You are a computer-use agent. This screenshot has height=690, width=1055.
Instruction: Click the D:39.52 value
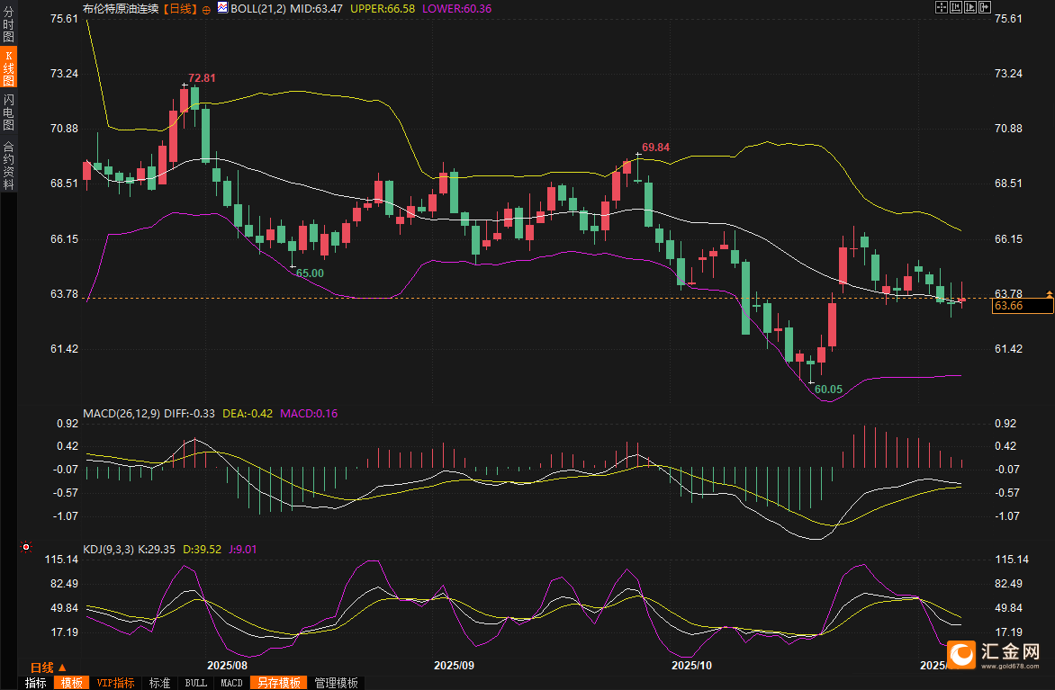click(202, 550)
